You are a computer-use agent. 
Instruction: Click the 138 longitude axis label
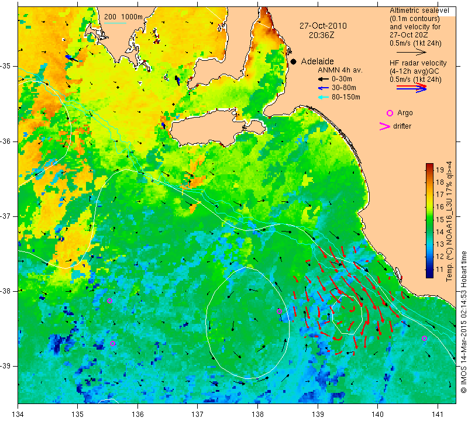click(257, 415)
